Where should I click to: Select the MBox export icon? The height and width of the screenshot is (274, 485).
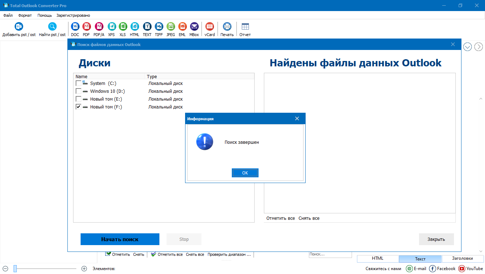pos(194,27)
